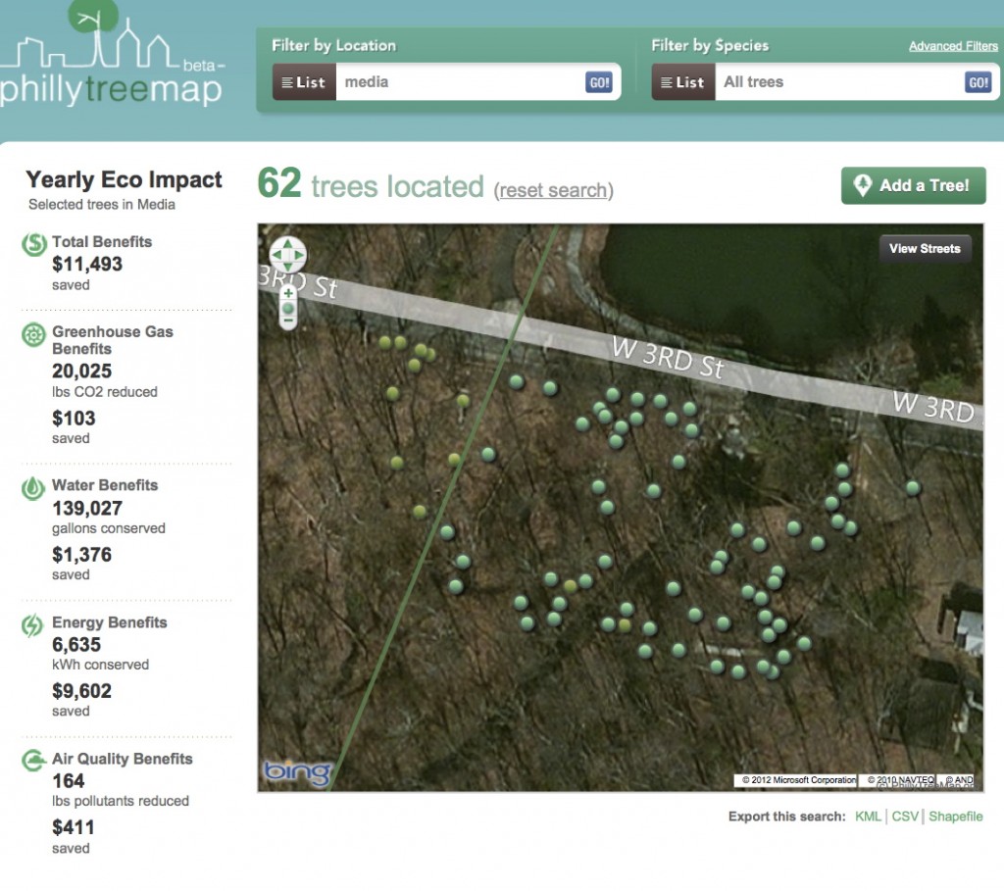Export the search as CSV

(x=905, y=817)
